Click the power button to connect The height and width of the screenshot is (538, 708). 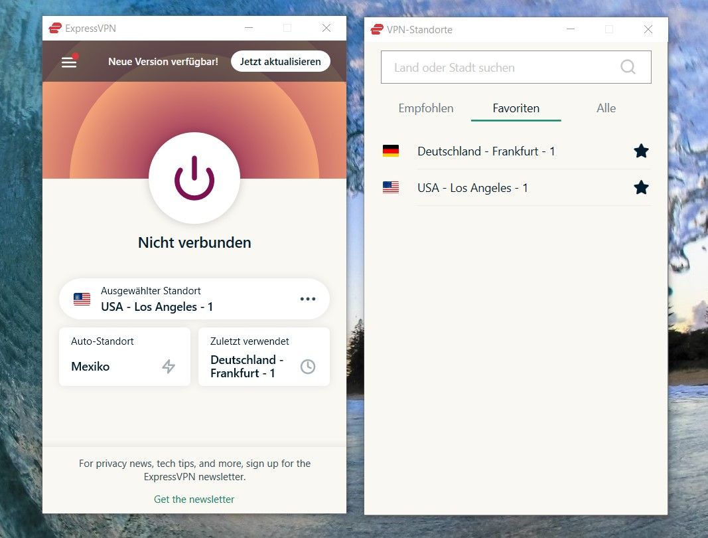194,178
